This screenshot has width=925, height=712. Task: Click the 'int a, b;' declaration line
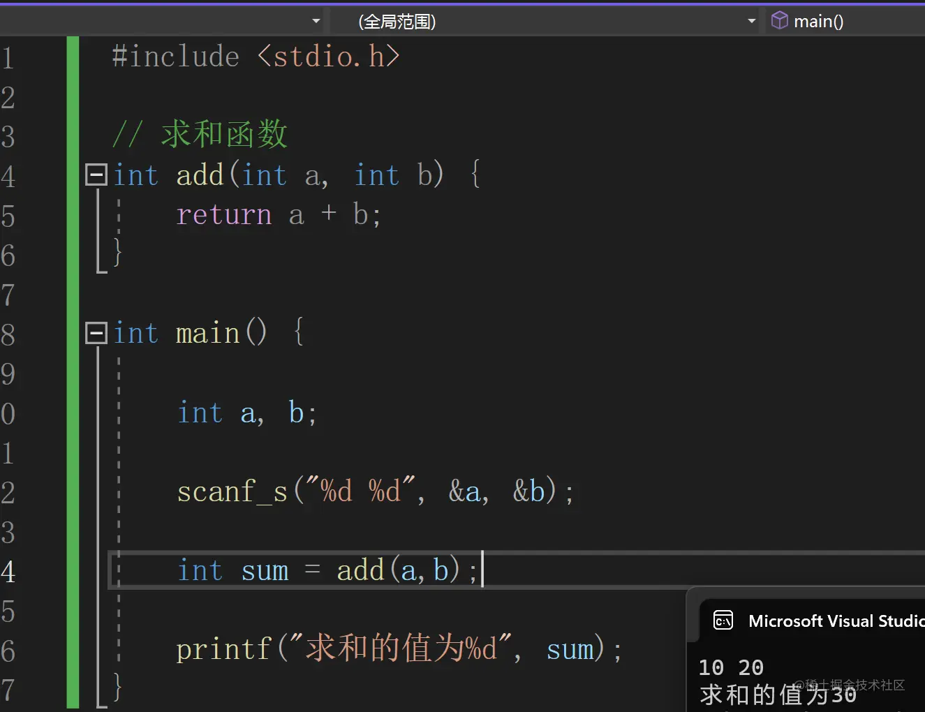[x=248, y=413]
